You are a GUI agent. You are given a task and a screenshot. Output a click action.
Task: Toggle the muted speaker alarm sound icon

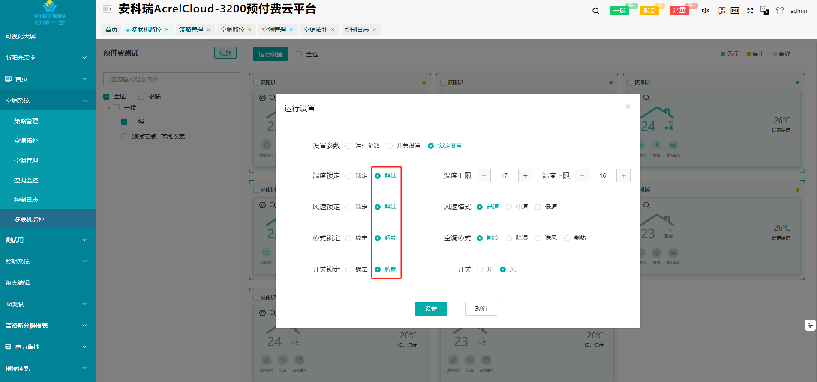tap(706, 11)
